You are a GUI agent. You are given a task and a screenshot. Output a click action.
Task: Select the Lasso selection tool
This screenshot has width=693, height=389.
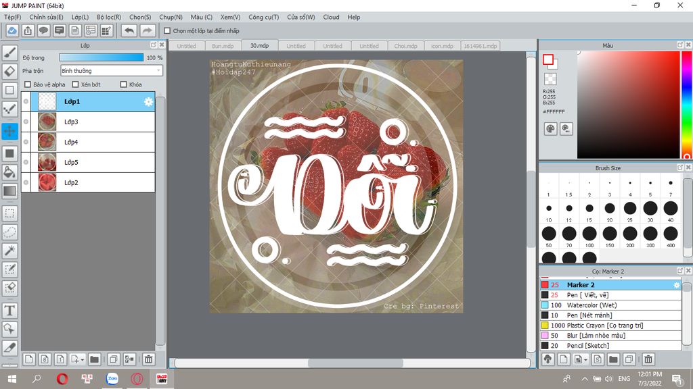(9, 232)
